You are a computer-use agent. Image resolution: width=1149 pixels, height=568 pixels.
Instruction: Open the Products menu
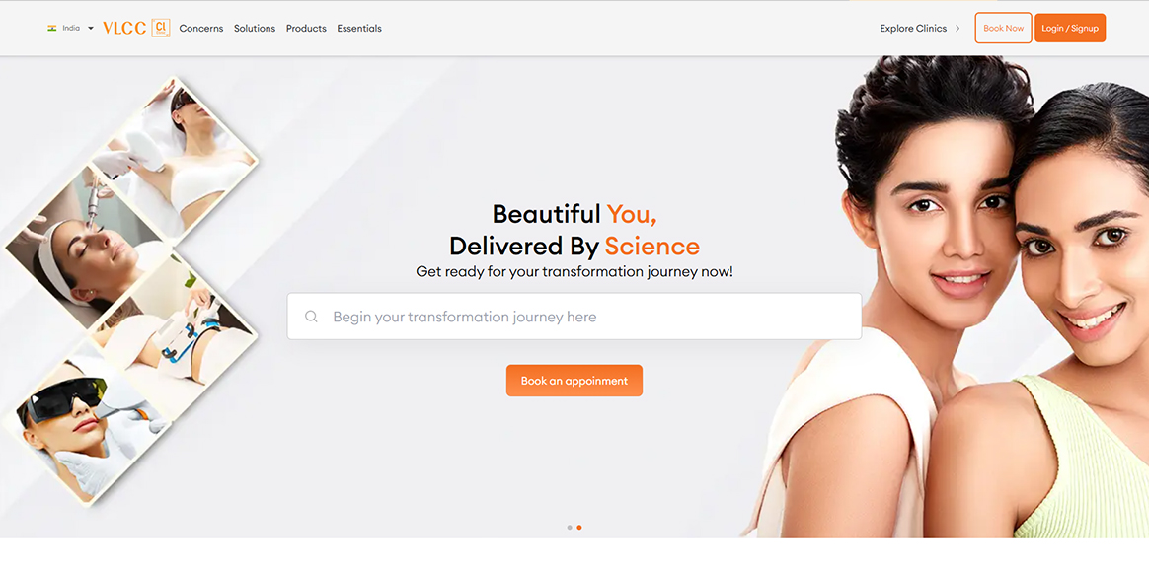click(306, 28)
